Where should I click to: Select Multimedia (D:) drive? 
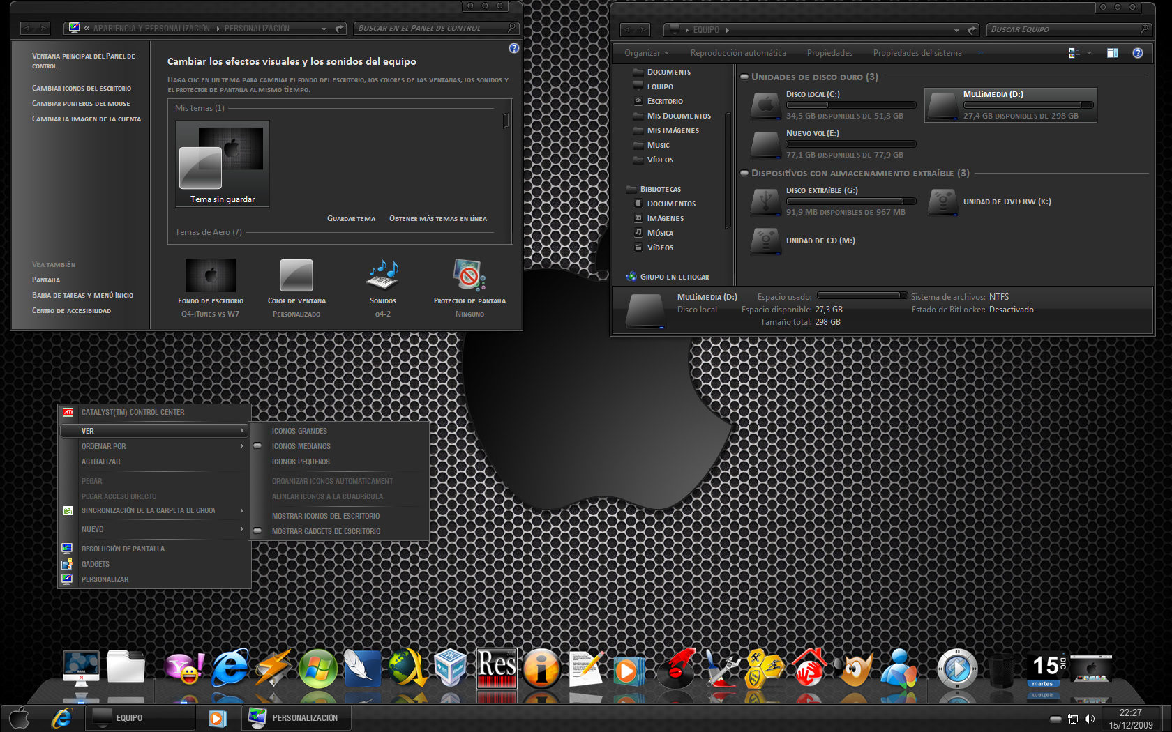[1011, 105]
